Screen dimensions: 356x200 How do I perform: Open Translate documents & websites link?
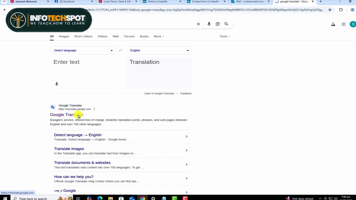click(x=82, y=163)
